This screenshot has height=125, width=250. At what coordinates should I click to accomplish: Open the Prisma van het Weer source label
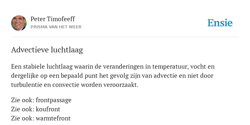56,27
